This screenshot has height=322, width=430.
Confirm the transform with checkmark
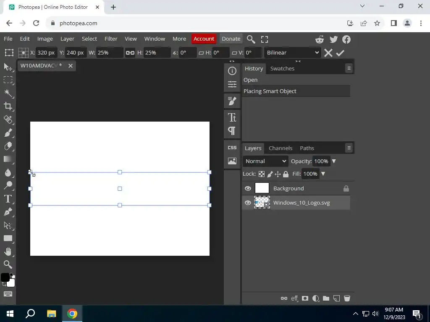coord(340,52)
